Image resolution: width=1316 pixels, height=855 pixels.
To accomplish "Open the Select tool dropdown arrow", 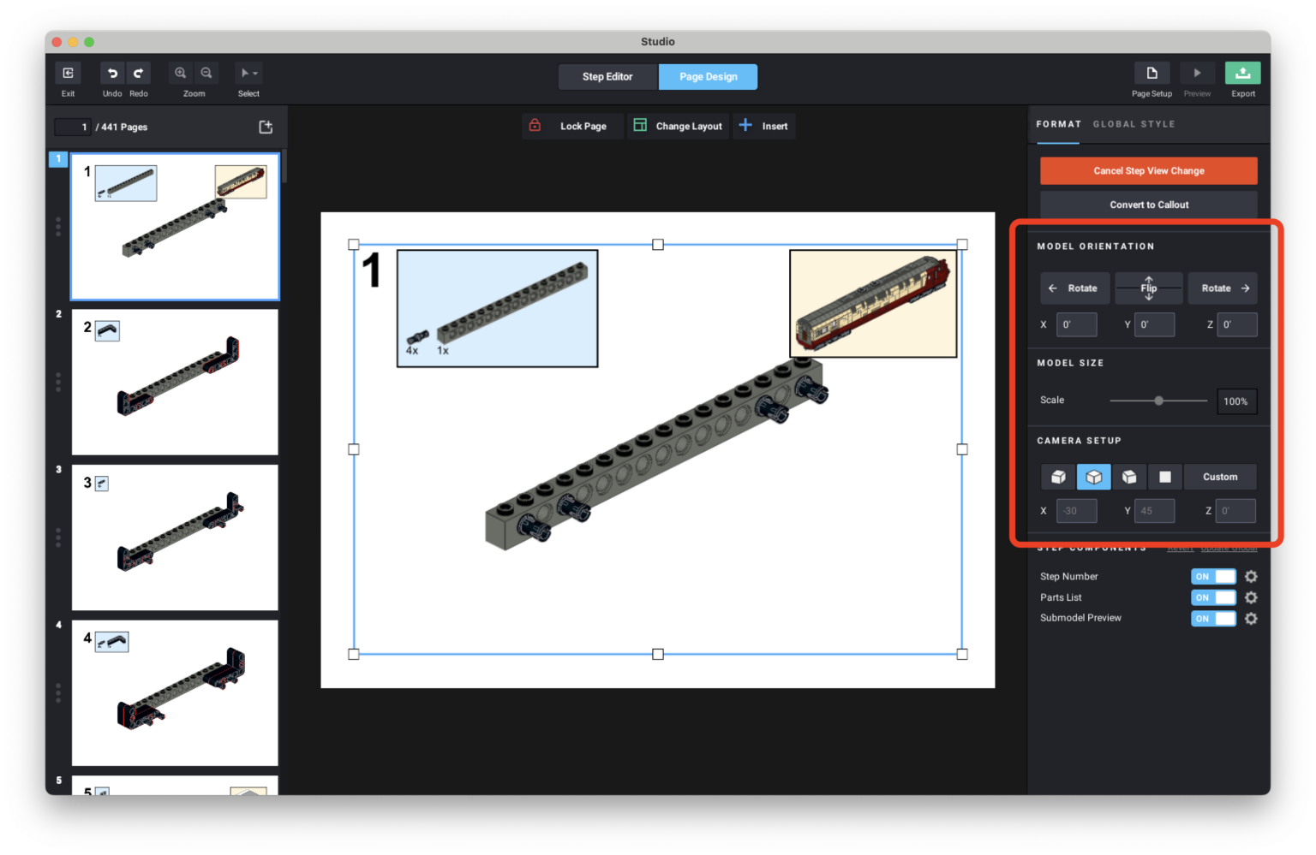I will point(254,73).
